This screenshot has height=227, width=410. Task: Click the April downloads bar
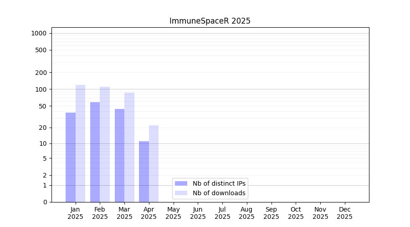pyautogui.click(x=154, y=163)
